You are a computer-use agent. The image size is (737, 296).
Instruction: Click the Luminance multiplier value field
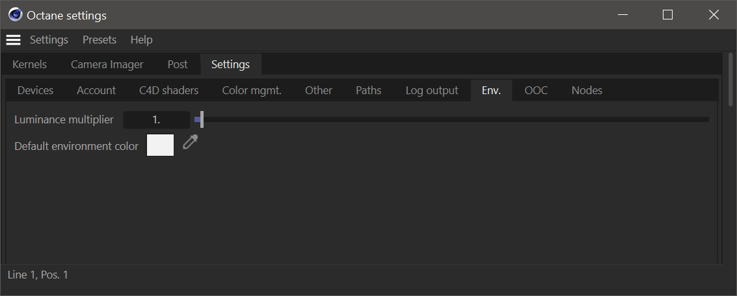(x=156, y=120)
